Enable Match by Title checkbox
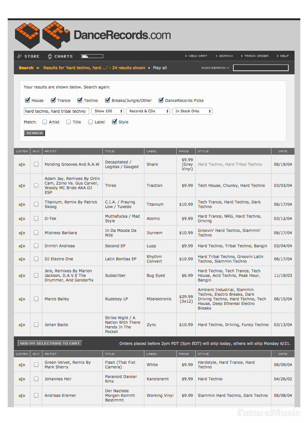The width and height of the screenshot is (308, 423). pyautogui.click(x=69, y=122)
